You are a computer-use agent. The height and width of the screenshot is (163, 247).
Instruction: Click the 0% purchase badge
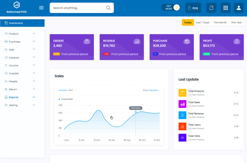click(x=155, y=54)
